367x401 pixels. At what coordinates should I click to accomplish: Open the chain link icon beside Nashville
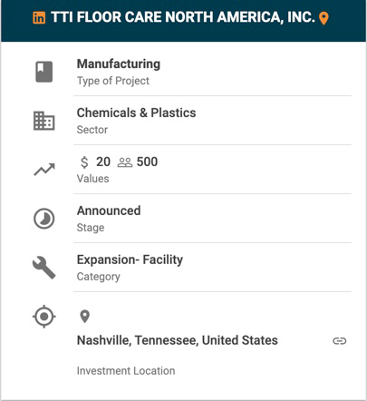(x=339, y=341)
